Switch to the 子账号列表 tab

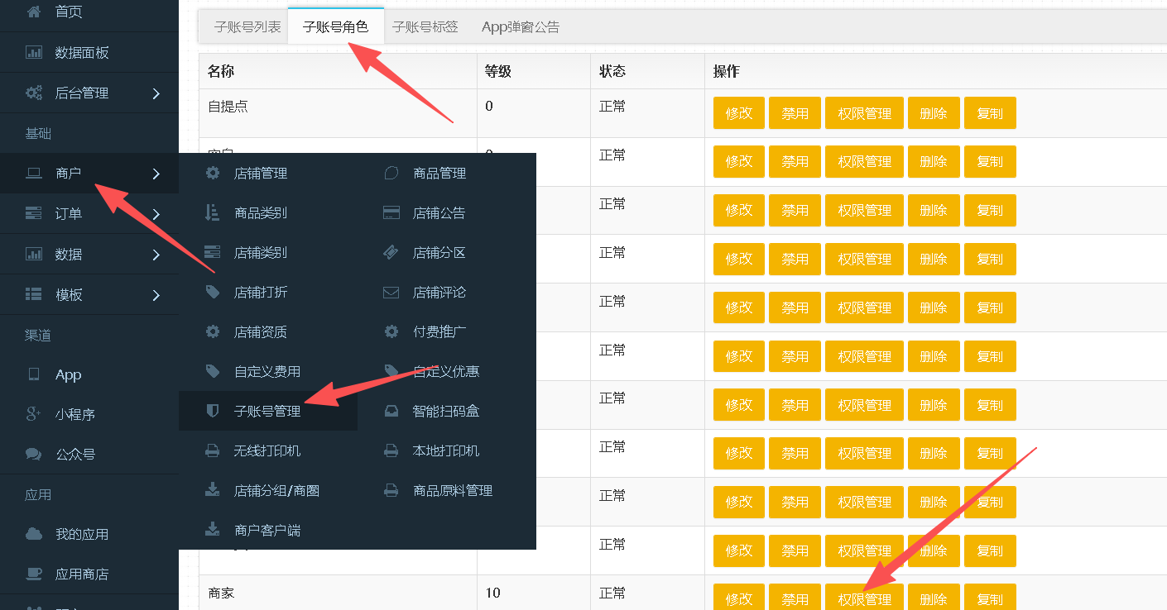click(x=247, y=26)
